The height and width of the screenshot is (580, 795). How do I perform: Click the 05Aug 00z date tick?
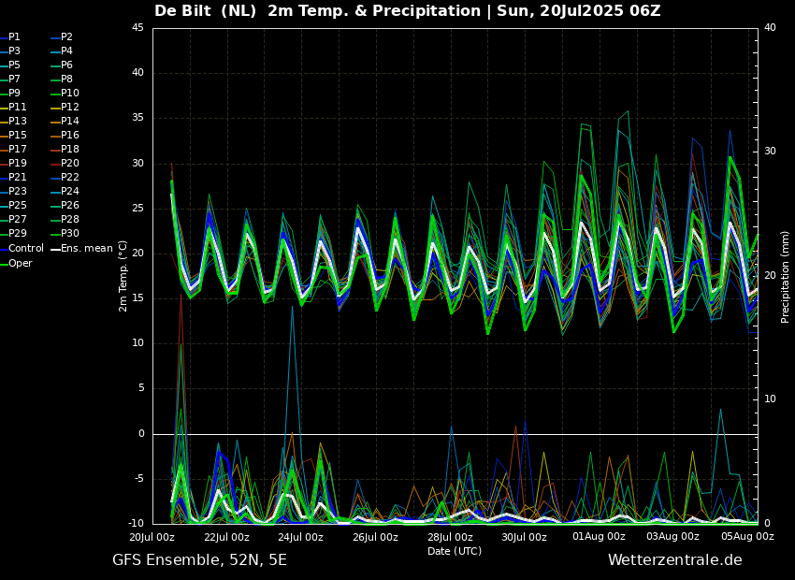(747, 537)
